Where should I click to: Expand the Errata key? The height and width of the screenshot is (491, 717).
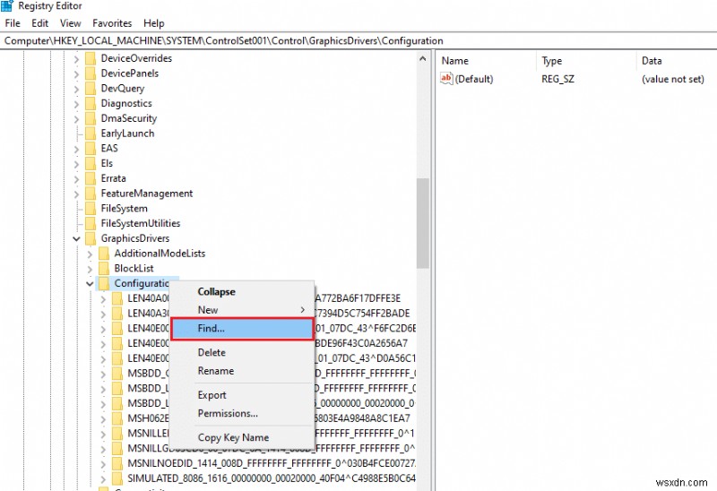(76, 179)
